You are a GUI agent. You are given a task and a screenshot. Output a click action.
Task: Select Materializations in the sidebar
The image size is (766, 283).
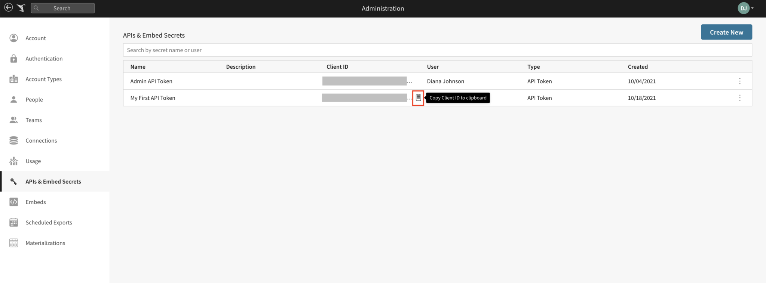coord(45,243)
